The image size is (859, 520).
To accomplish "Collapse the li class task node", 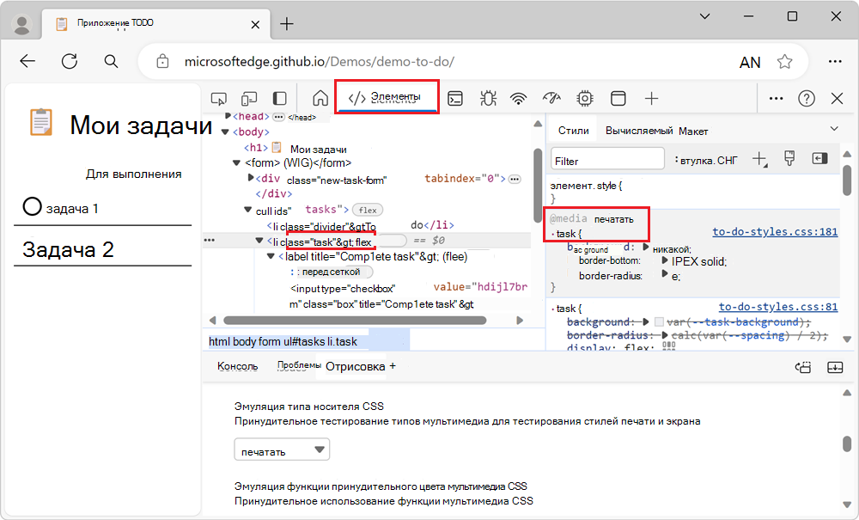I will coord(259,241).
